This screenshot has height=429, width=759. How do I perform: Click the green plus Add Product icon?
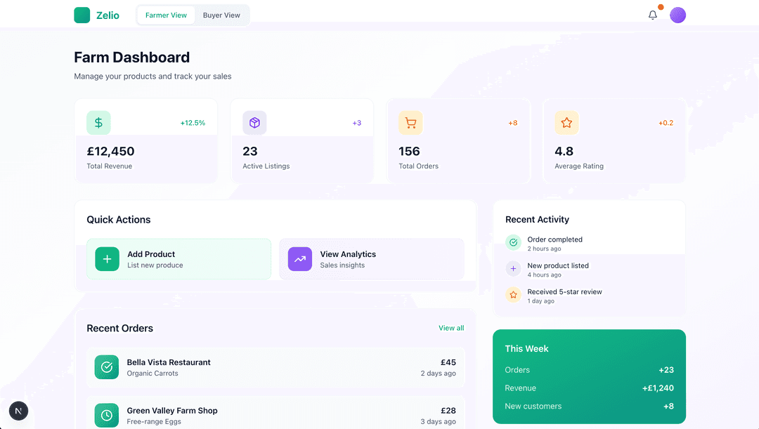pos(108,259)
